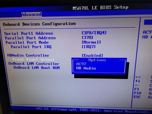The image size is (152, 114).
Task: Select OnBoard LAN Boot ROM item
Action: coord(36,67)
